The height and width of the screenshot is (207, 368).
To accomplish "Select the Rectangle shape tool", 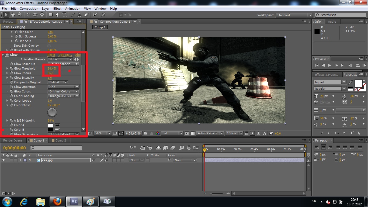I will pyautogui.click(x=51, y=15).
